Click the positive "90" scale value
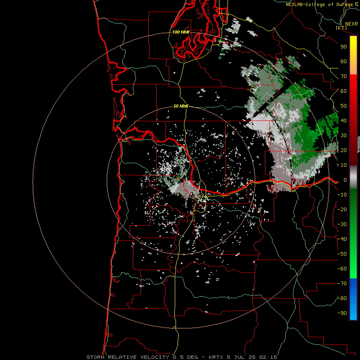This screenshot has height=360, width=360. pyautogui.click(x=344, y=47)
